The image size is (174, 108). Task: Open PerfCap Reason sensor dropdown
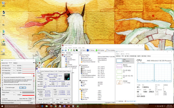tap(14, 92)
